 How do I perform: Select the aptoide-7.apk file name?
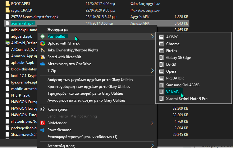click(x=22, y=63)
